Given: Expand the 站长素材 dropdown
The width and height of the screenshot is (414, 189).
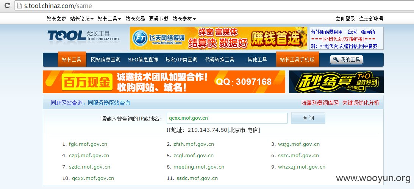Looking at the screenshot, I should 184,19.
